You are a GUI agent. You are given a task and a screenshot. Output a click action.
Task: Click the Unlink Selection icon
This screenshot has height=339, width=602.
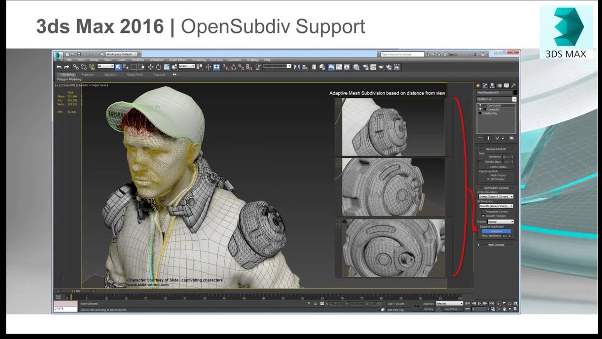point(84,67)
